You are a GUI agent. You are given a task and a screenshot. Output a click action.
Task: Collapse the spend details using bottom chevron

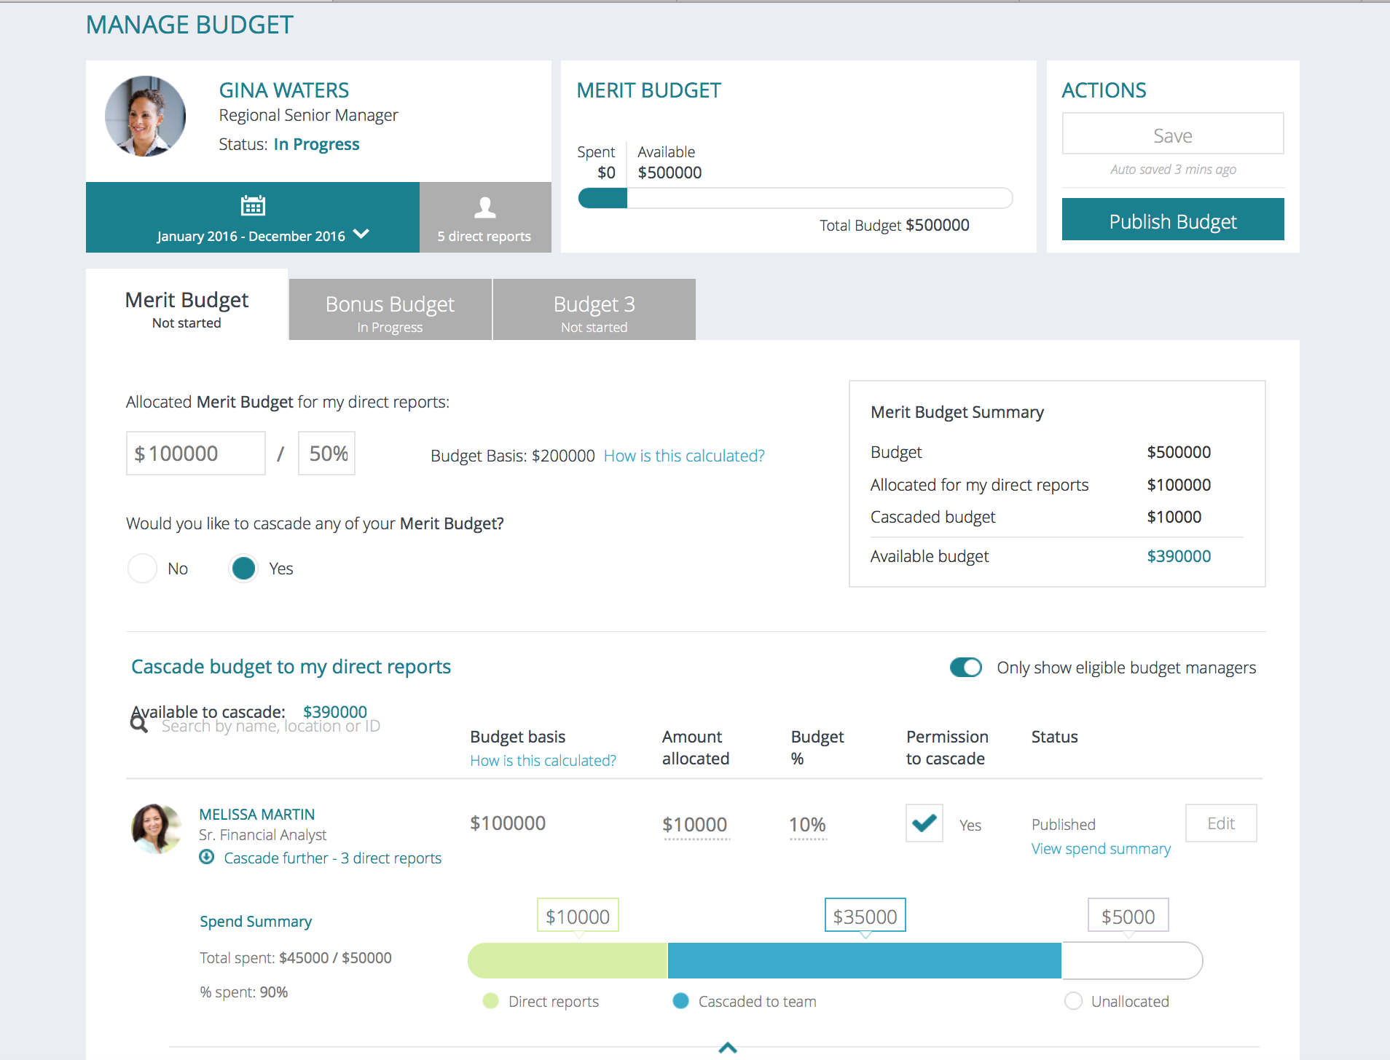tap(726, 1048)
